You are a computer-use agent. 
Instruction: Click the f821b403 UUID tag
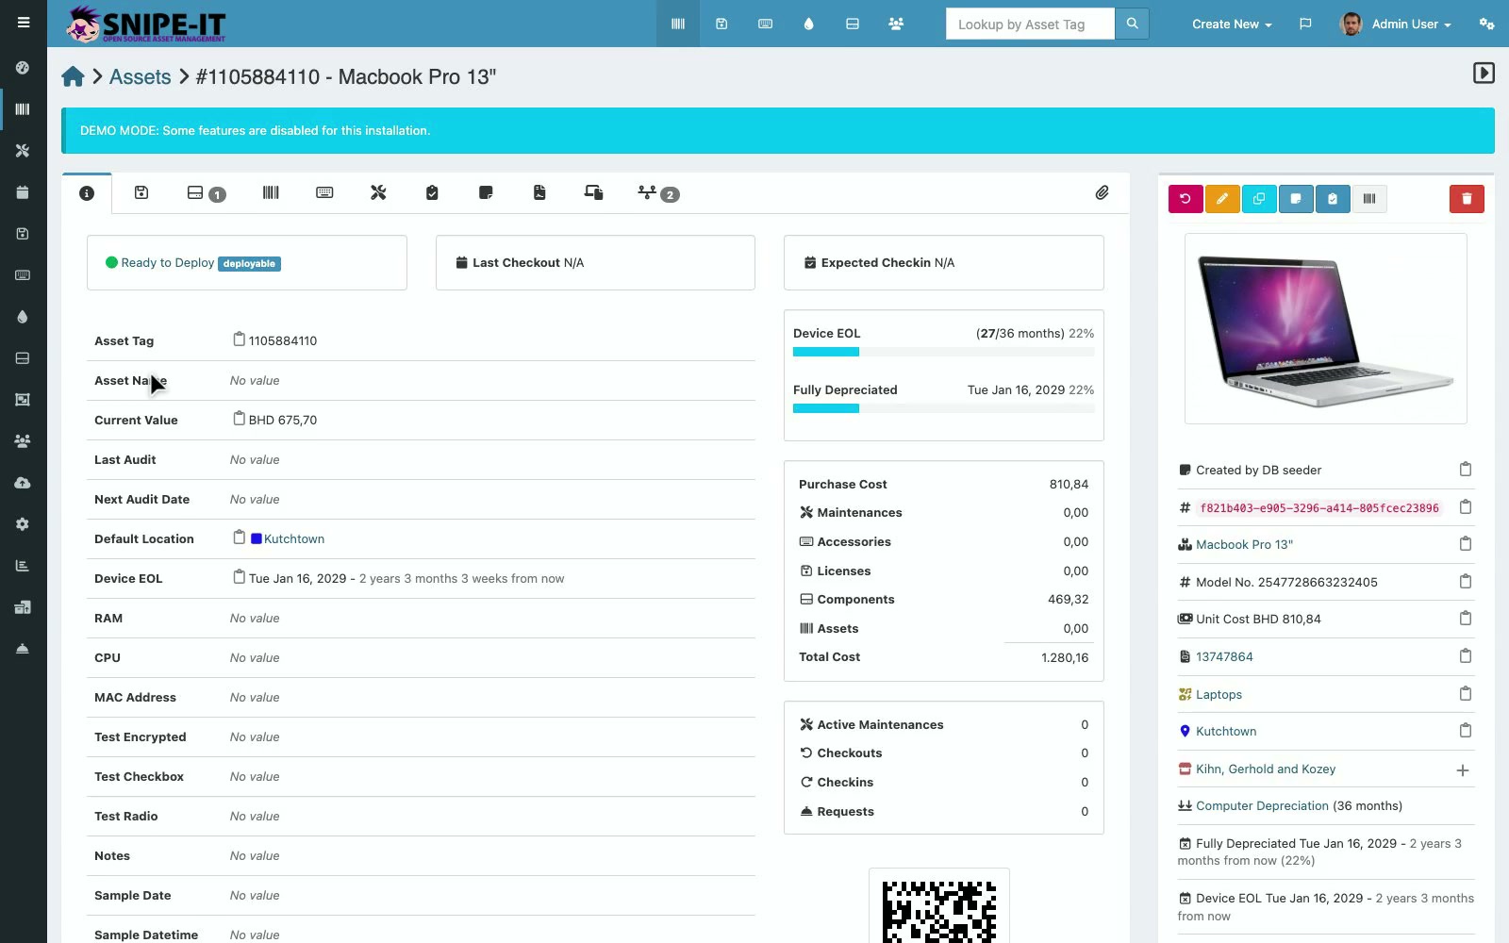pyautogui.click(x=1318, y=507)
